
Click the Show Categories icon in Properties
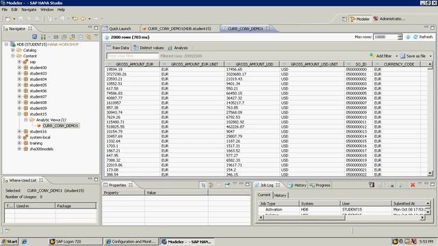coord(203,185)
